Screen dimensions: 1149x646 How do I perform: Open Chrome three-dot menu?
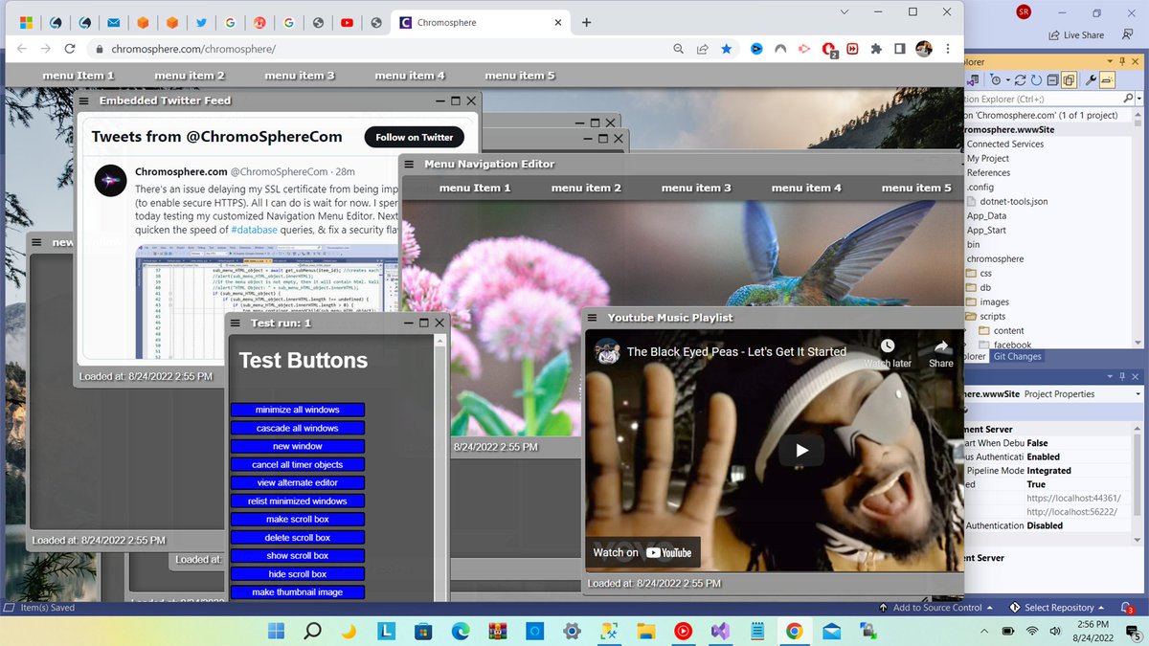[x=948, y=49]
